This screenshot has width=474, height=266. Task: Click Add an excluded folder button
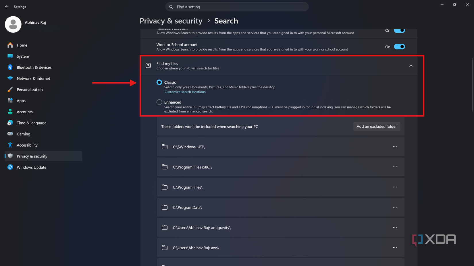[377, 126]
